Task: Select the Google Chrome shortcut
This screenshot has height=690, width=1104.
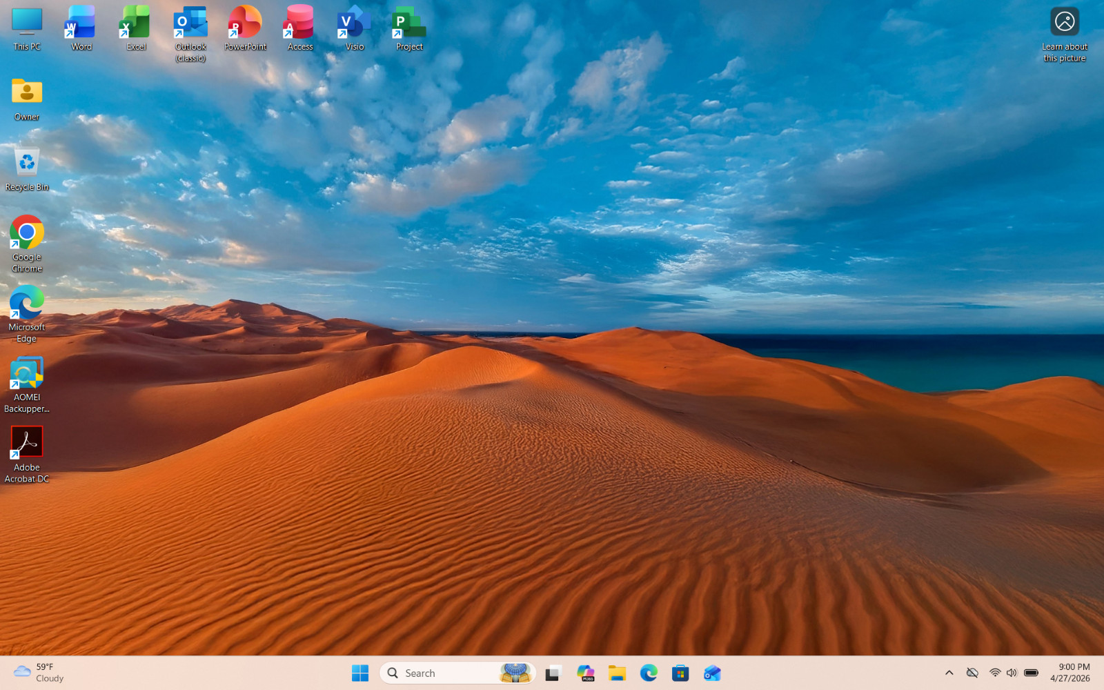Action: (27, 244)
